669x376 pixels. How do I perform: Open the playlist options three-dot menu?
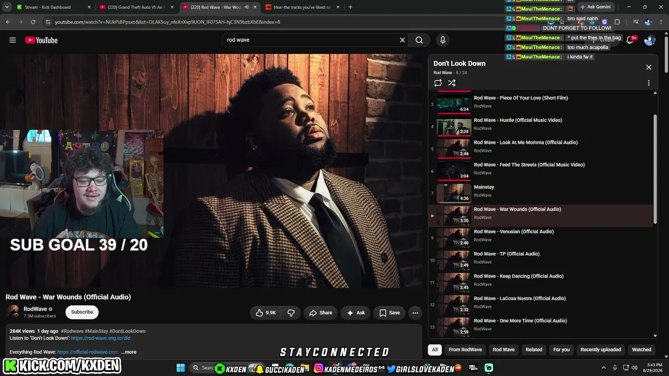coord(649,83)
